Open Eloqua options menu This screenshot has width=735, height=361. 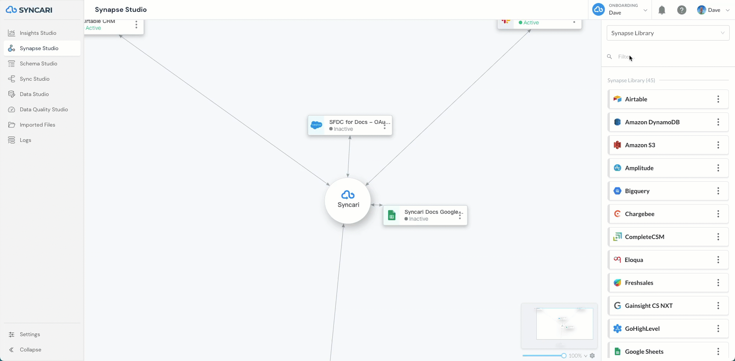[718, 260]
